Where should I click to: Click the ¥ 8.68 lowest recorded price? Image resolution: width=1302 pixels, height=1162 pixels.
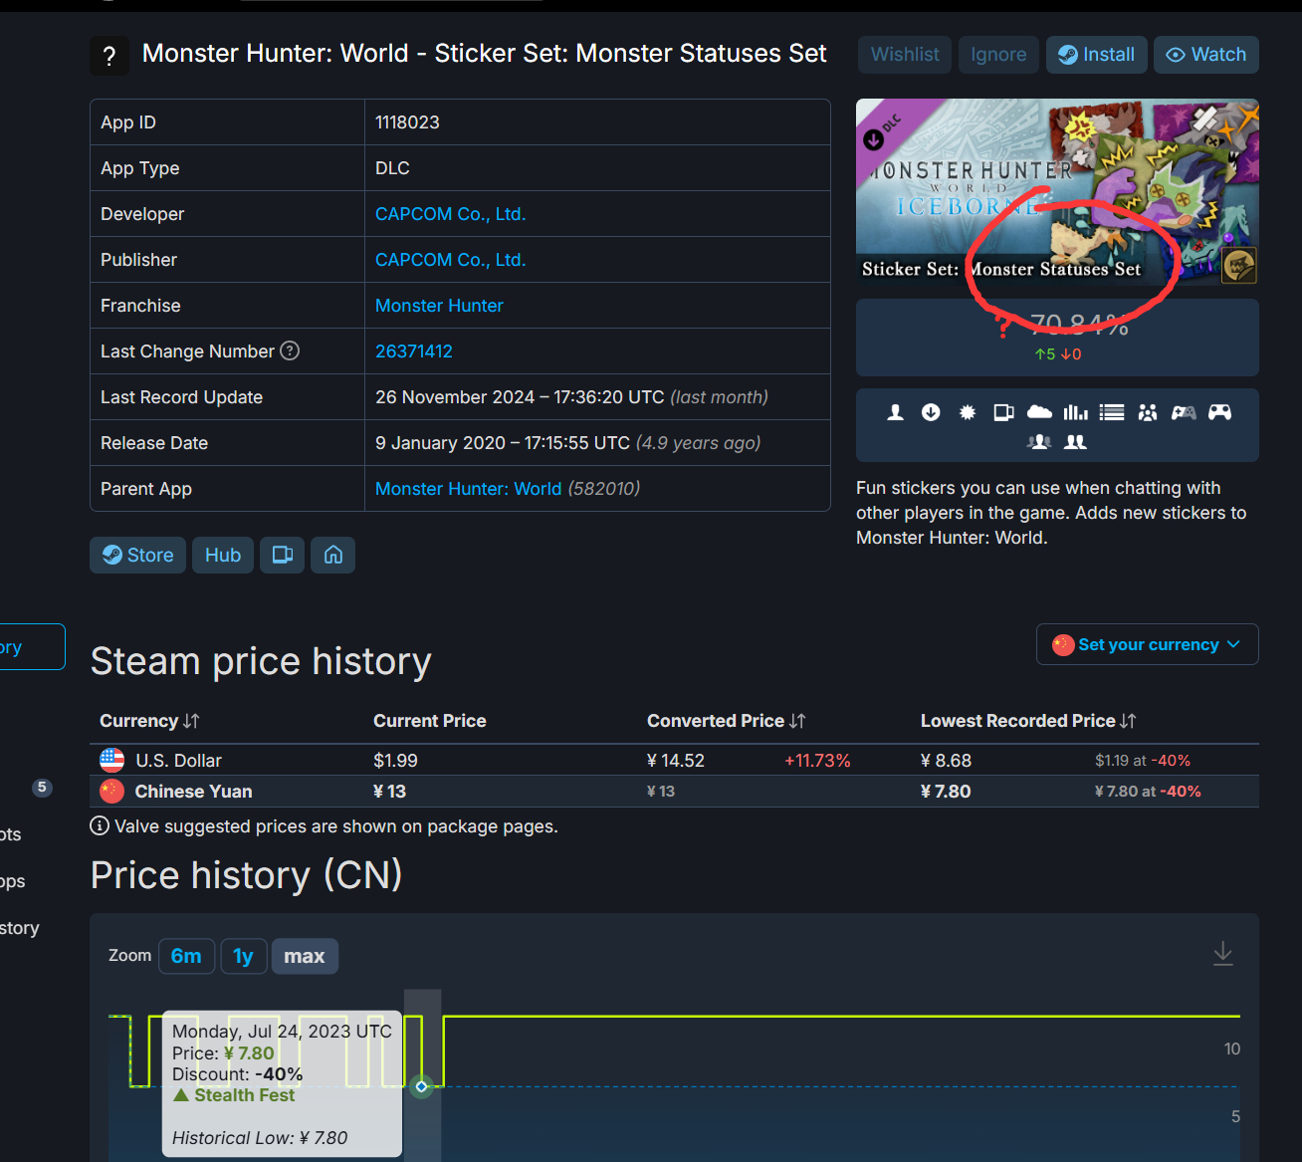pyautogui.click(x=946, y=761)
